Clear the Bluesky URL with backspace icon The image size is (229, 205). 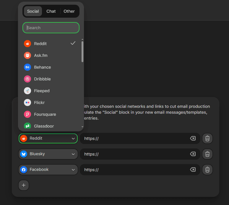point(193,154)
